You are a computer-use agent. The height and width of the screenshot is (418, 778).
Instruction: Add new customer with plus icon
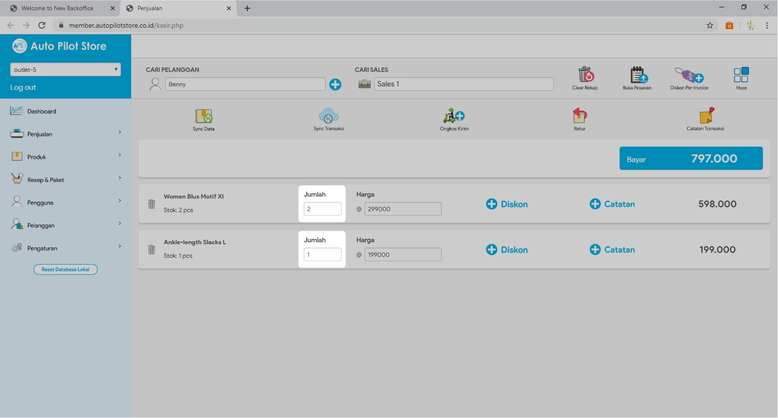pos(335,84)
